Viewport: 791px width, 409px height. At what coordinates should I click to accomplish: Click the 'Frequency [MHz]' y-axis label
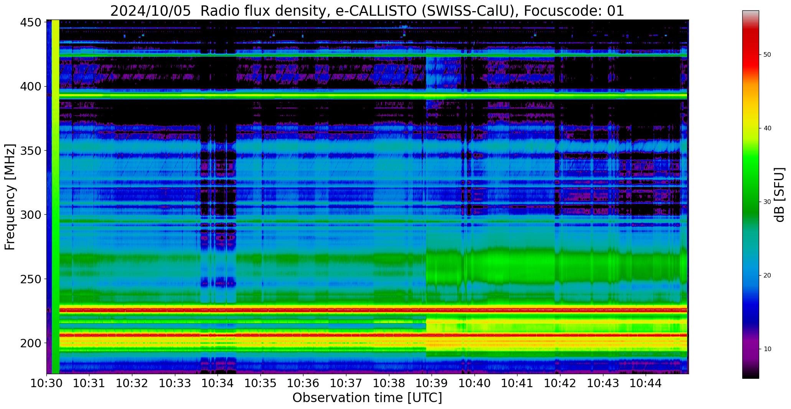point(10,197)
